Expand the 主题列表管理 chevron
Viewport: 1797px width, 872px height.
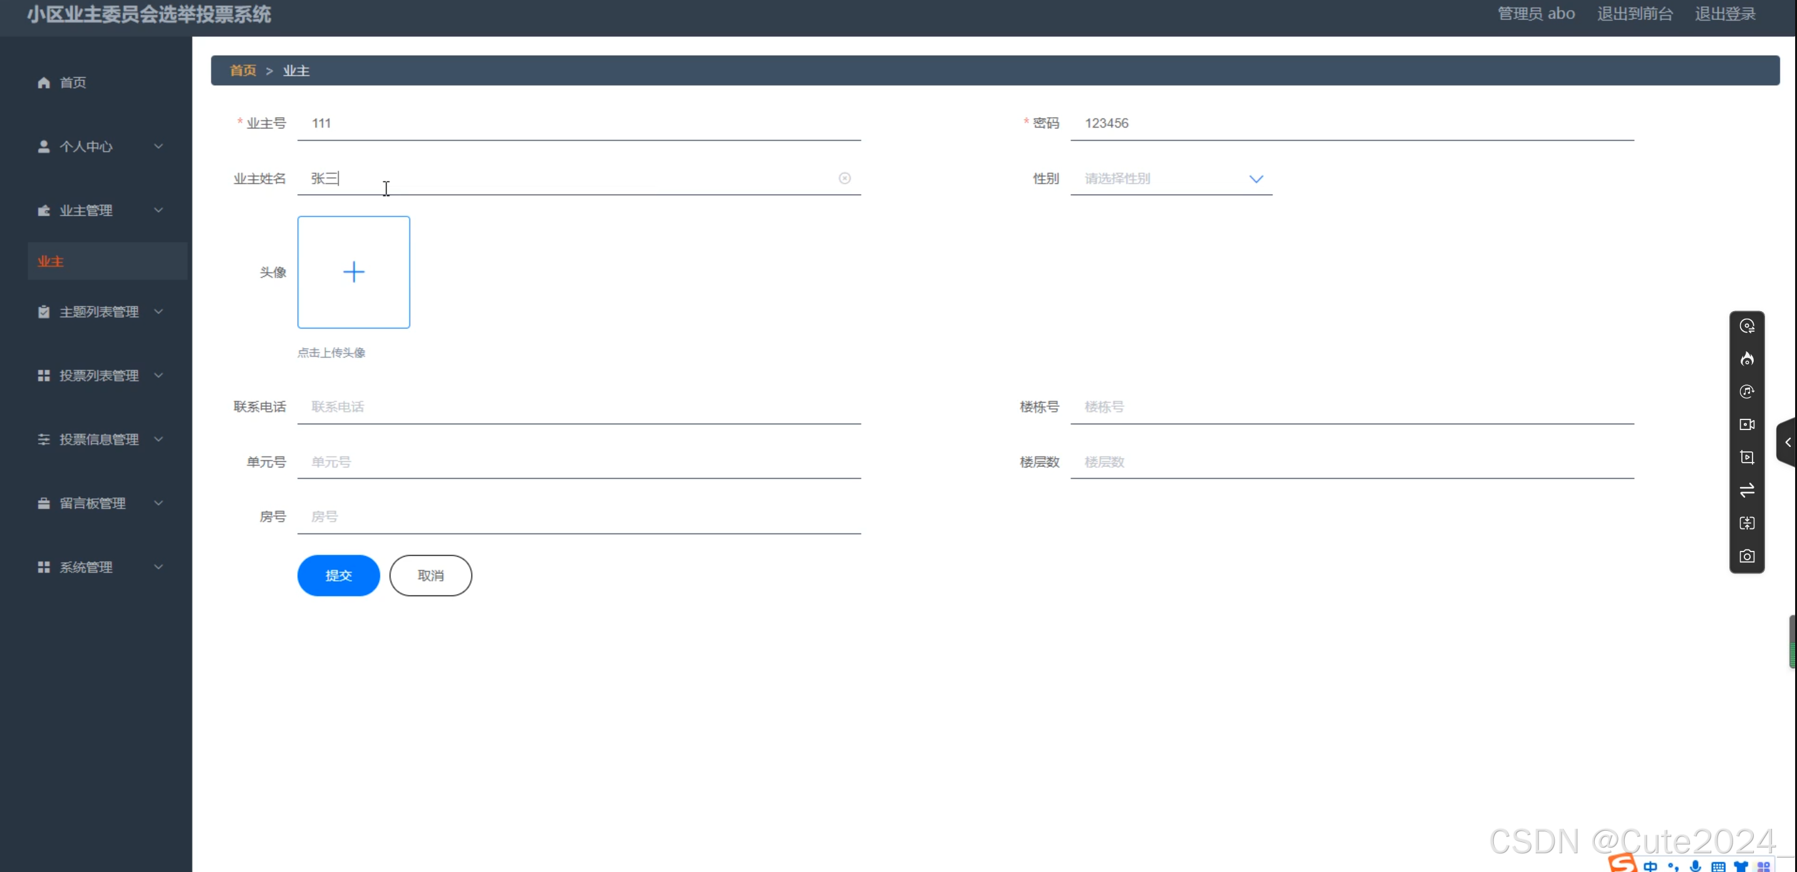tap(158, 312)
